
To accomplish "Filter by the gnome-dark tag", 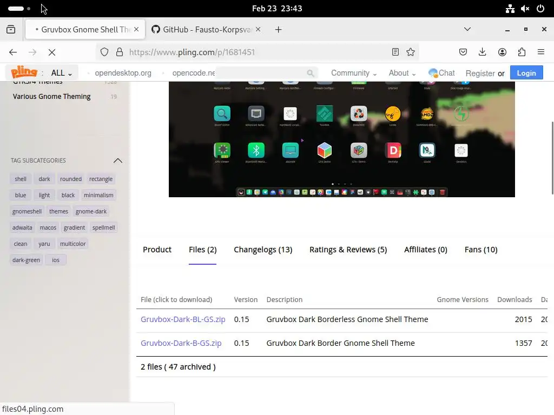I will point(91,211).
